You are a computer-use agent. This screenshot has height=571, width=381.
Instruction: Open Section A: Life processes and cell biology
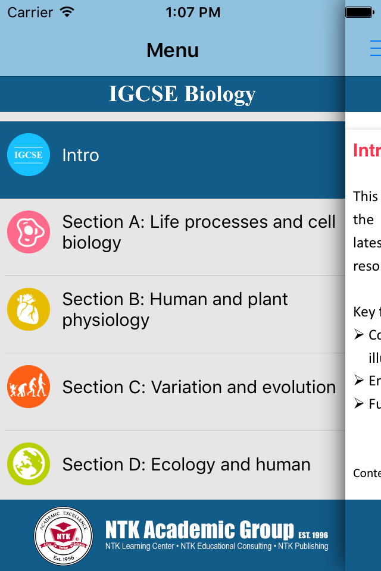coord(173,237)
